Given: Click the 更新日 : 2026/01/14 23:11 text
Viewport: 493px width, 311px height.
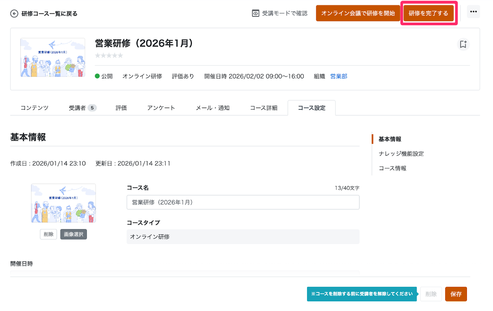Looking at the screenshot, I should pos(133,164).
